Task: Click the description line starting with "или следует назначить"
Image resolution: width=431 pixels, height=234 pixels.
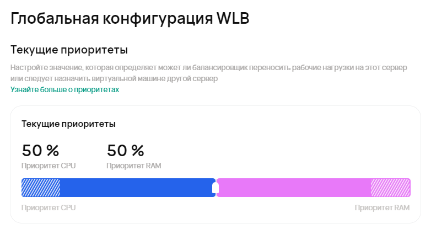Action: [x=114, y=79]
